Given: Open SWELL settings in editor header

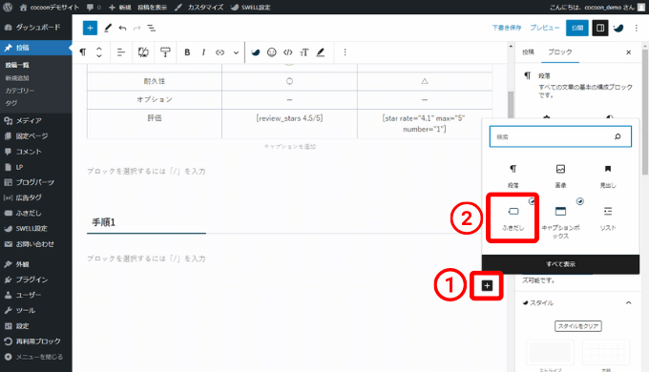Looking at the screenshot, I should [618, 28].
